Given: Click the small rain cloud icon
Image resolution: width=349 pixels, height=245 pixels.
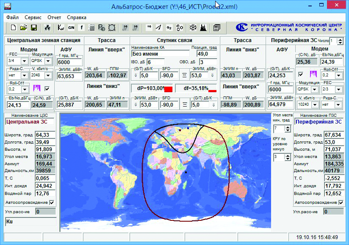Looking at the screenshot, I should pyautogui.click(x=149, y=28).
